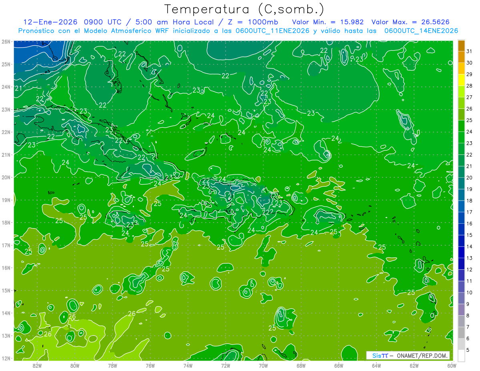
Task: Pick legend swatch between 17 and 18
Action: click(461, 206)
